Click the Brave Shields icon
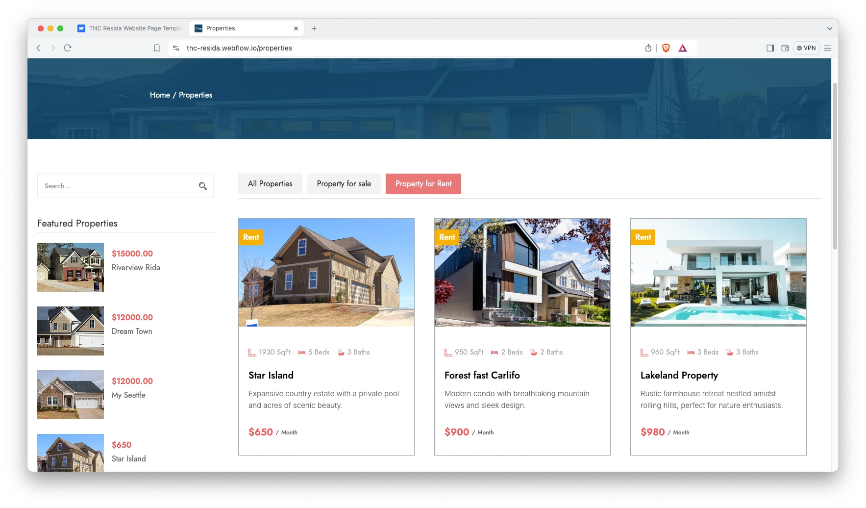866x508 pixels. [666, 48]
